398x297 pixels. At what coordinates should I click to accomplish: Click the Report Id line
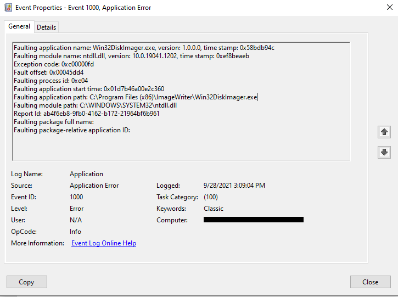(87, 114)
